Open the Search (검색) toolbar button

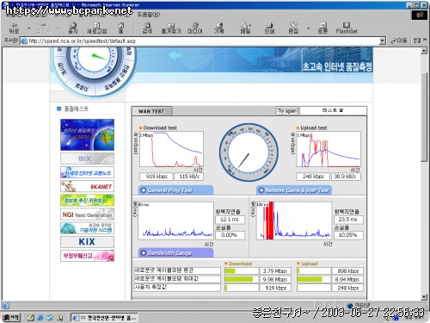[x=147, y=28]
